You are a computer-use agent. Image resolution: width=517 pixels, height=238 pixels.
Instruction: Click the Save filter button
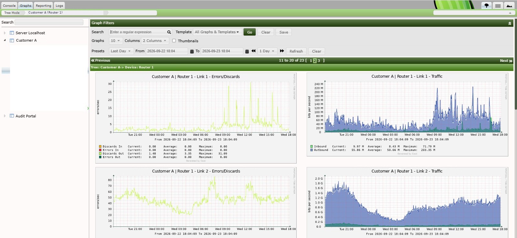[284, 32]
